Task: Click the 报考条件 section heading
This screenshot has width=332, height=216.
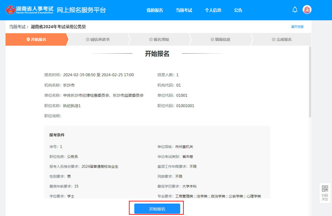Action: (x=57, y=135)
